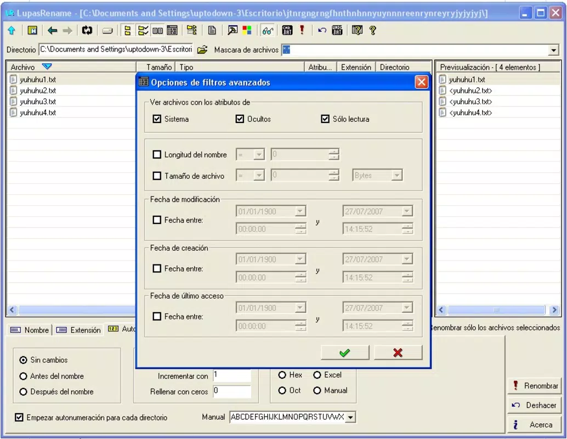Toggle the folder checkmark selection icon

click(143, 30)
